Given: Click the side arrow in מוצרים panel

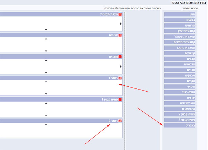Looking at the screenshot, I should tap(121, 66).
